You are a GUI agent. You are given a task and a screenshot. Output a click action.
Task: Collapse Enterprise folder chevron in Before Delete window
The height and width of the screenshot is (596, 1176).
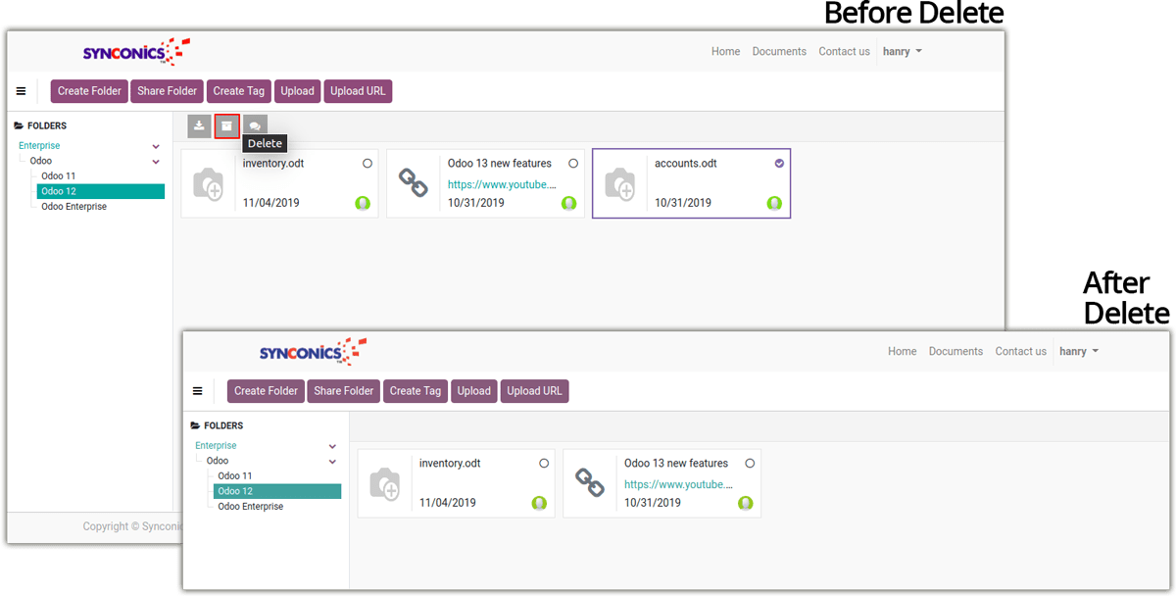tap(155, 146)
